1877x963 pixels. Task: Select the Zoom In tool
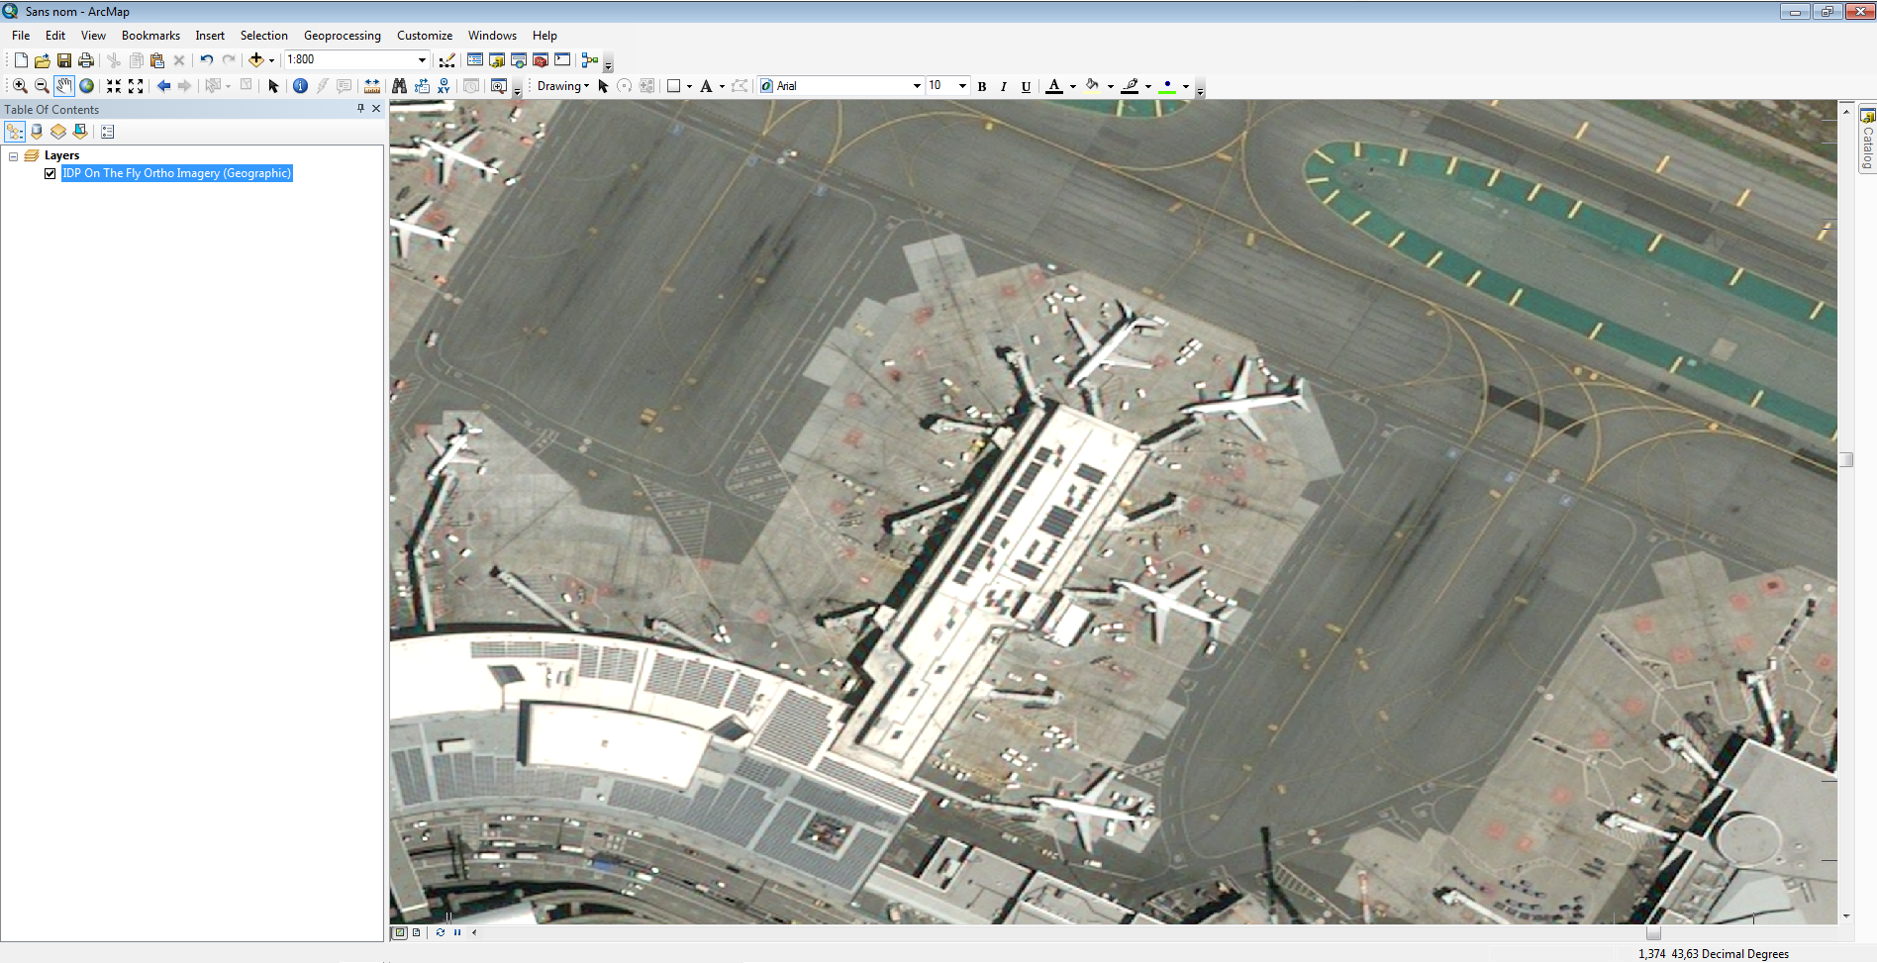click(x=20, y=86)
